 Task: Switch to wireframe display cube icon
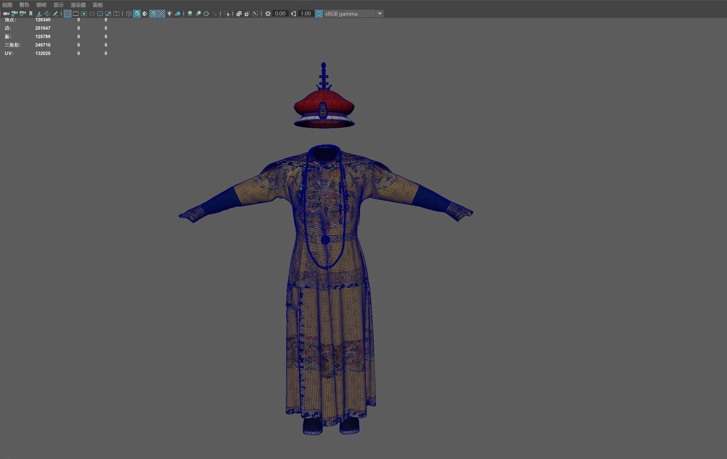point(129,14)
